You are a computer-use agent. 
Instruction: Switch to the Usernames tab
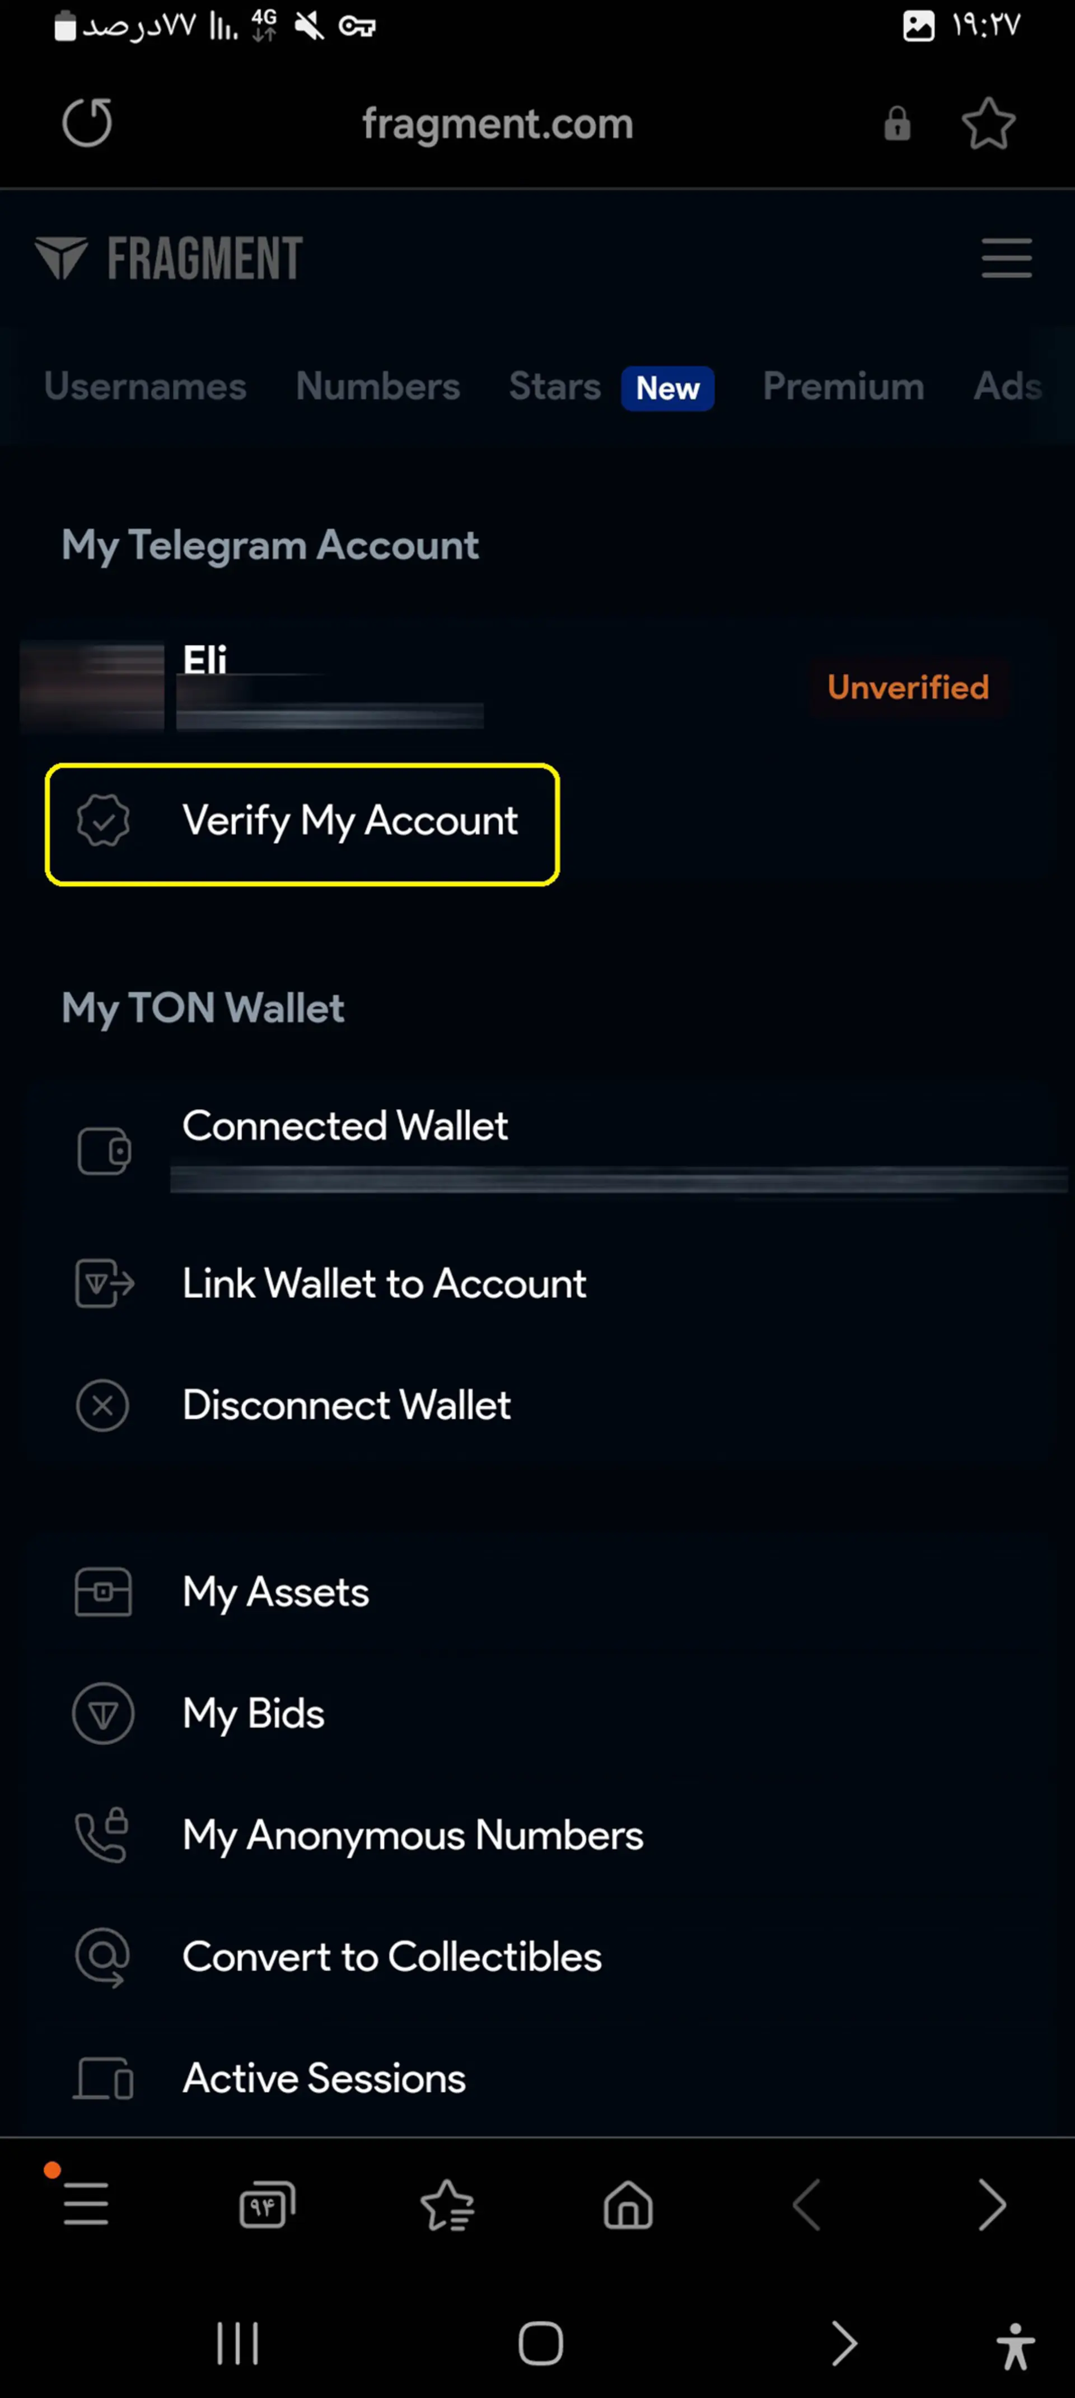145,387
